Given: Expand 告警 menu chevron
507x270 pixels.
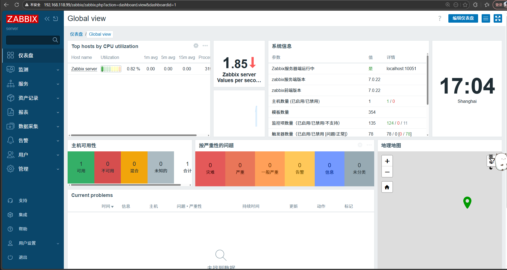Looking at the screenshot, I should (58, 141).
